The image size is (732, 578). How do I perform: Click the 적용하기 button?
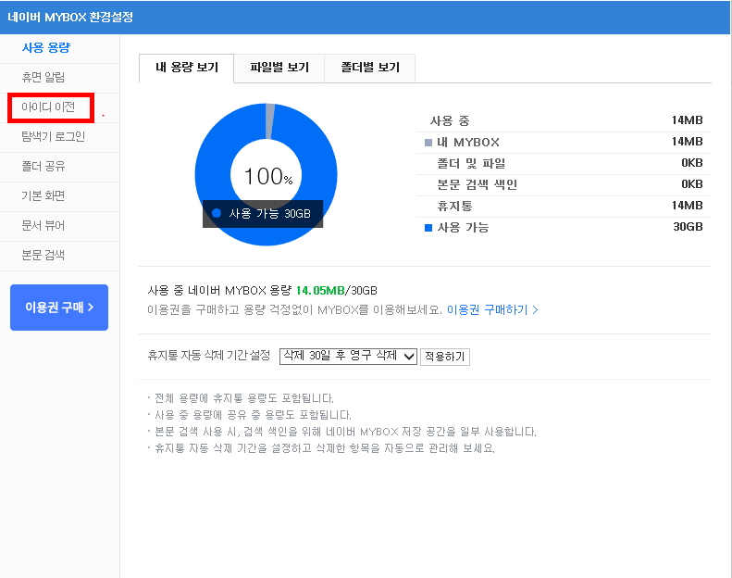pyautogui.click(x=445, y=357)
